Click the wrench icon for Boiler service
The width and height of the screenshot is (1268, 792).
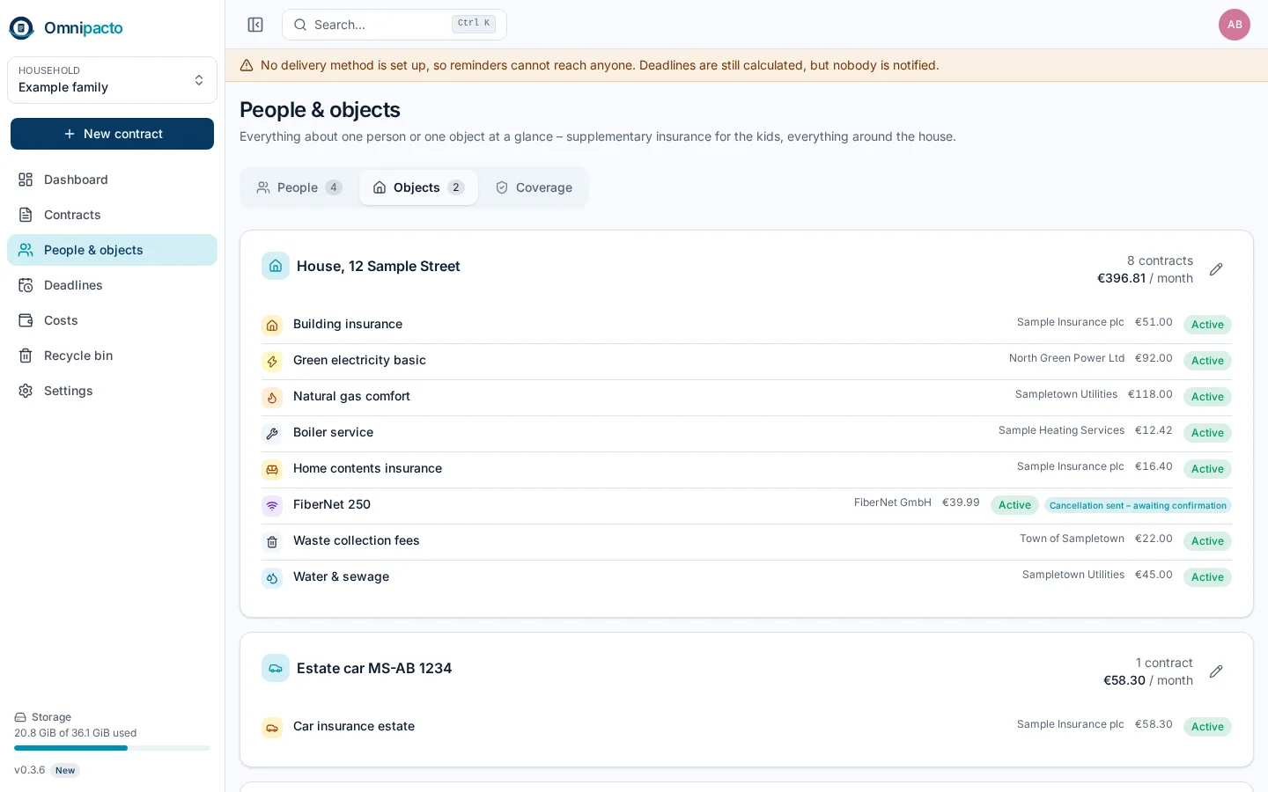pos(272,434)
